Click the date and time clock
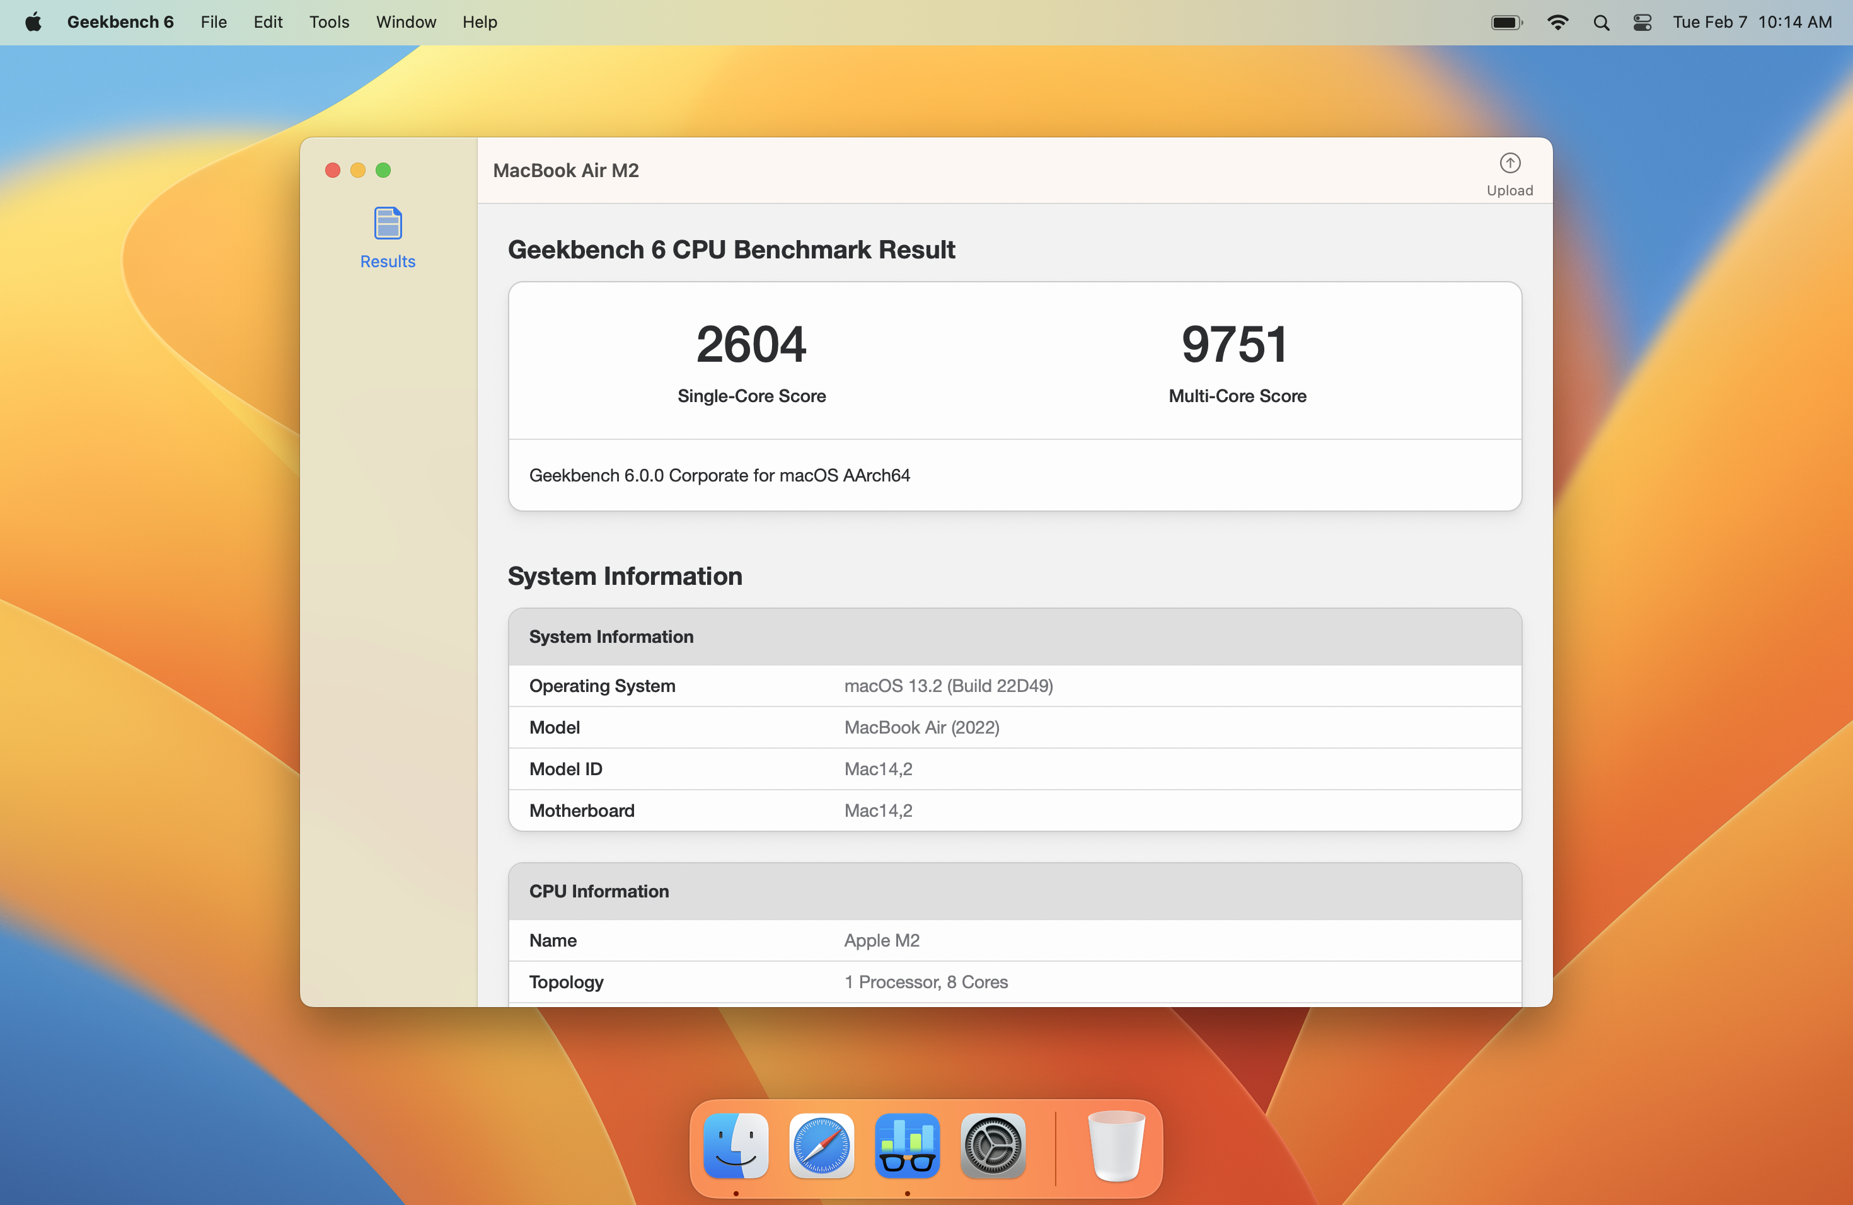The width and height of the screenshot is (1853, 1205). (1752, 22)
